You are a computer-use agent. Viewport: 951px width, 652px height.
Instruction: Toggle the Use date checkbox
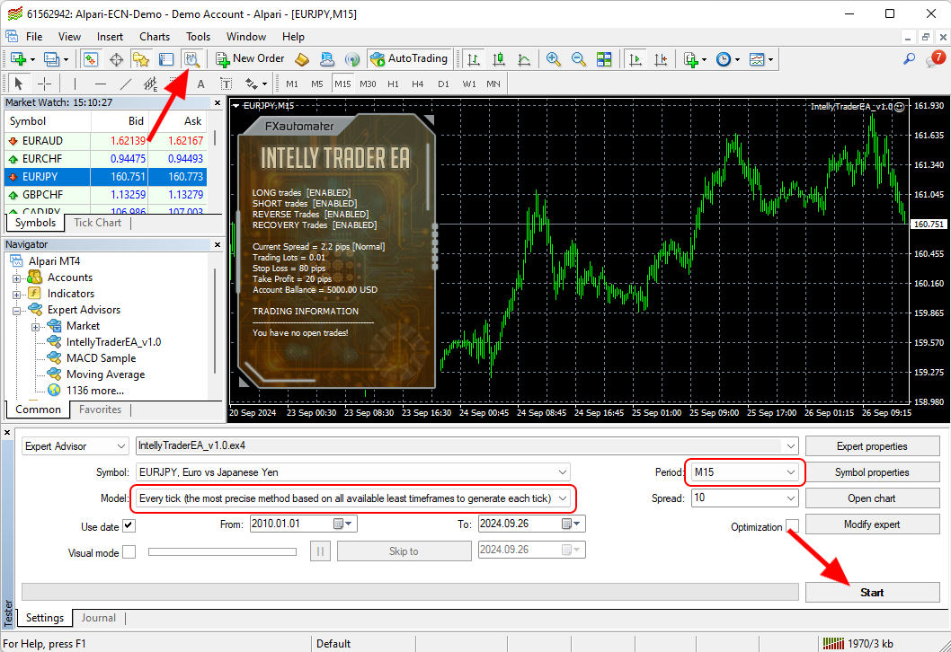click(129, 526)
